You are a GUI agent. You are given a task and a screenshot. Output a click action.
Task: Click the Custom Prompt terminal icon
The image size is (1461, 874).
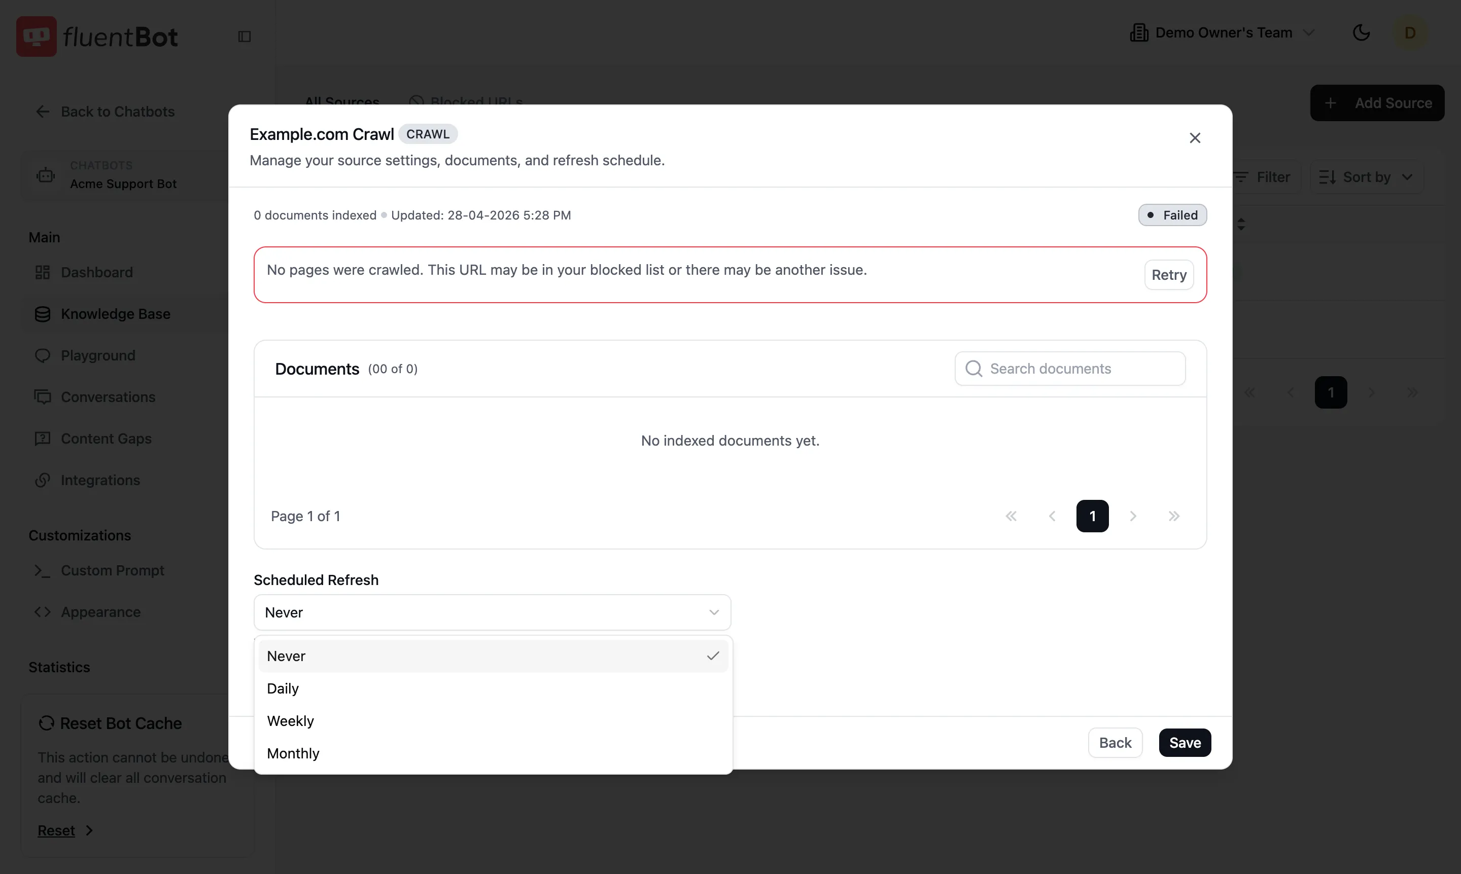pos(43,570)
